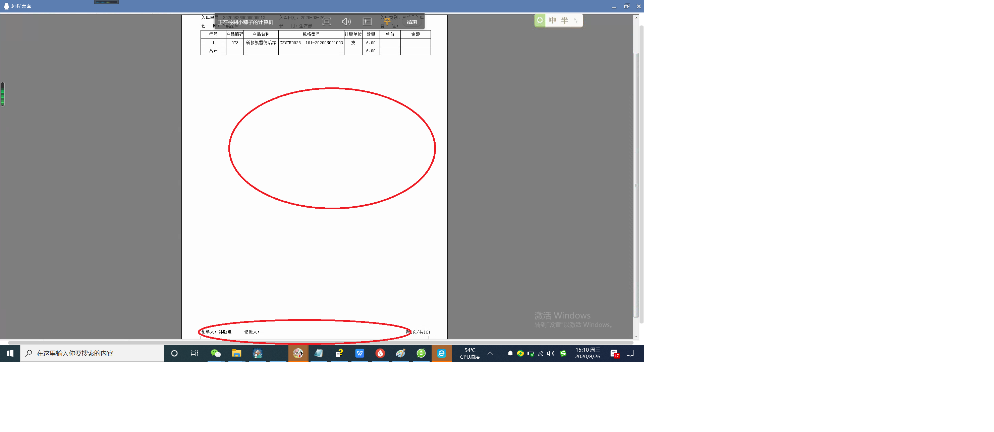This screenshot has height=432, width=994.
Task: Expand hidden system tray icons
Action: pos(490,353)
